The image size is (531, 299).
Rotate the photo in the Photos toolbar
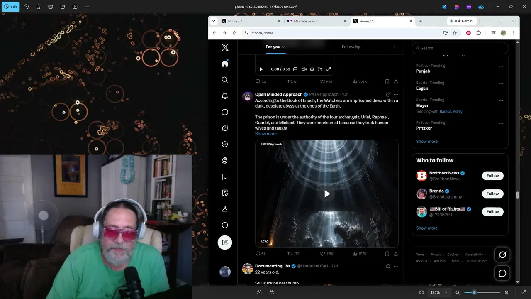[26, 7]
